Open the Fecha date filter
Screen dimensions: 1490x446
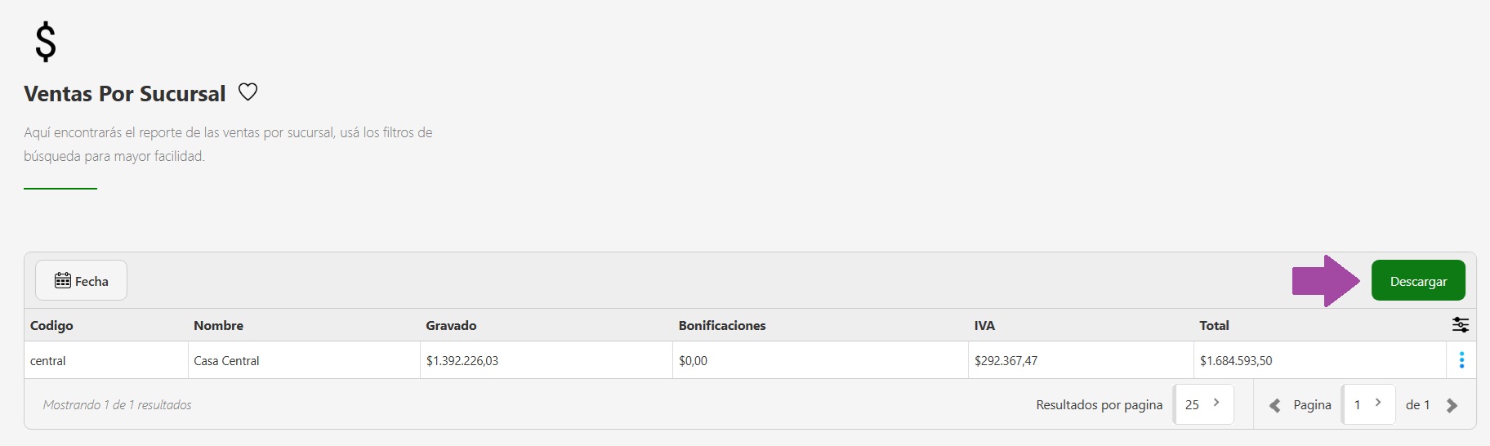81,281
